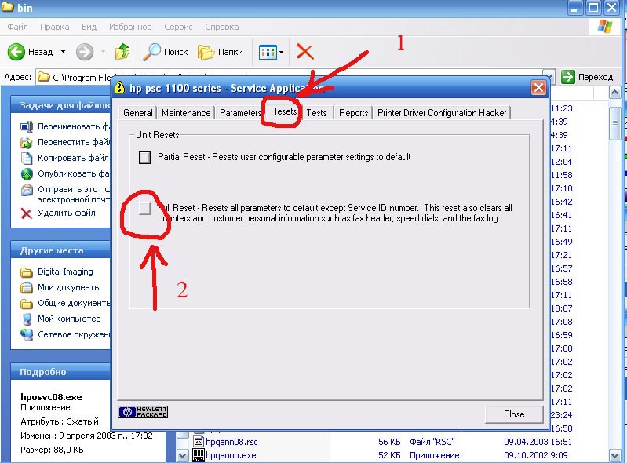Viewport: 627px width, 463px height.
Task: Open the Правка menu
Action: pyautogui.click(x=55, y=27)
